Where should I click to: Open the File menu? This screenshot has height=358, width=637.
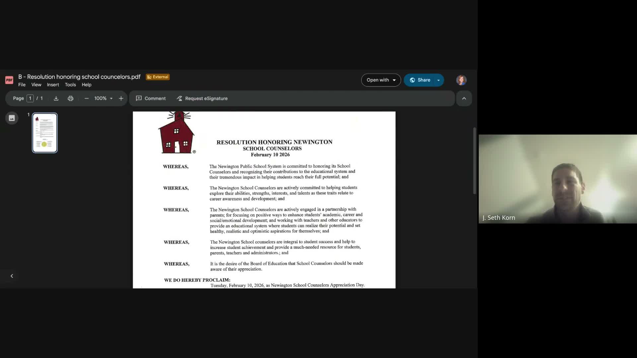click(x=22, y=85)
